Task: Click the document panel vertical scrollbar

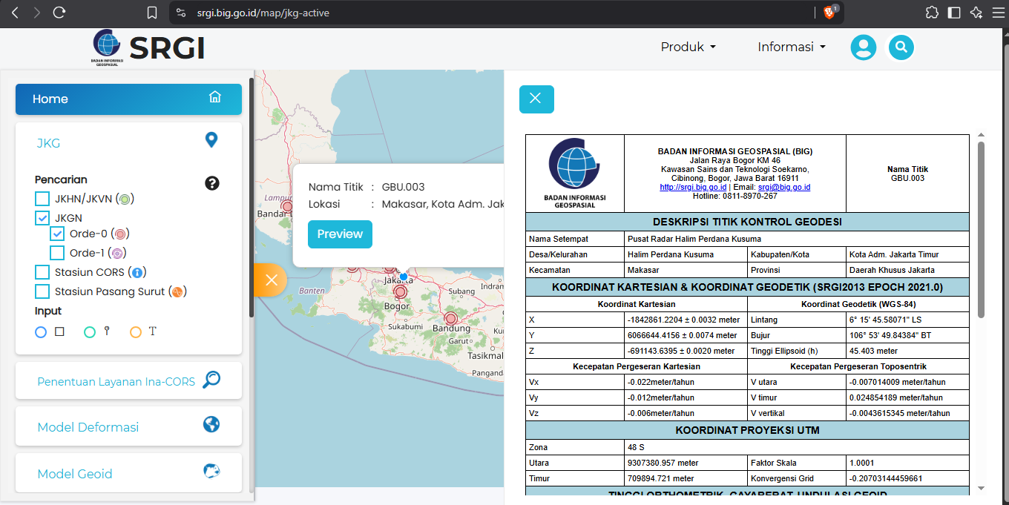Action: pos(981,230)
